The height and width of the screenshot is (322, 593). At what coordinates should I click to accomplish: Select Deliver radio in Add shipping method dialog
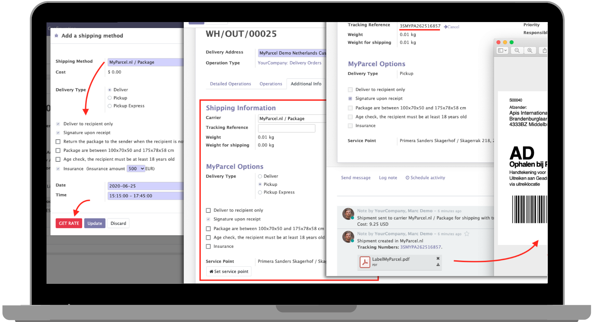[109, 90]
